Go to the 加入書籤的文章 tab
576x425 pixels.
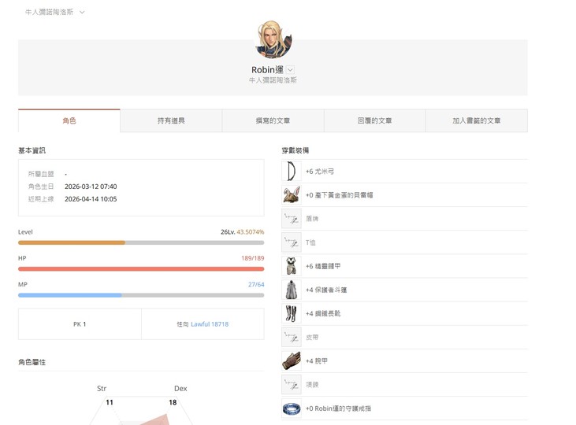click(476, 120)
